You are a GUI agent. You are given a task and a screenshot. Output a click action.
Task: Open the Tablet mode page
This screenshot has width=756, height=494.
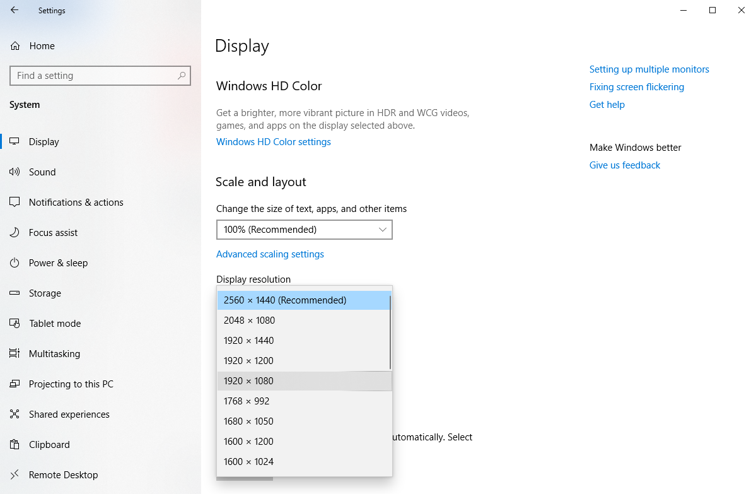click(100, 323)
